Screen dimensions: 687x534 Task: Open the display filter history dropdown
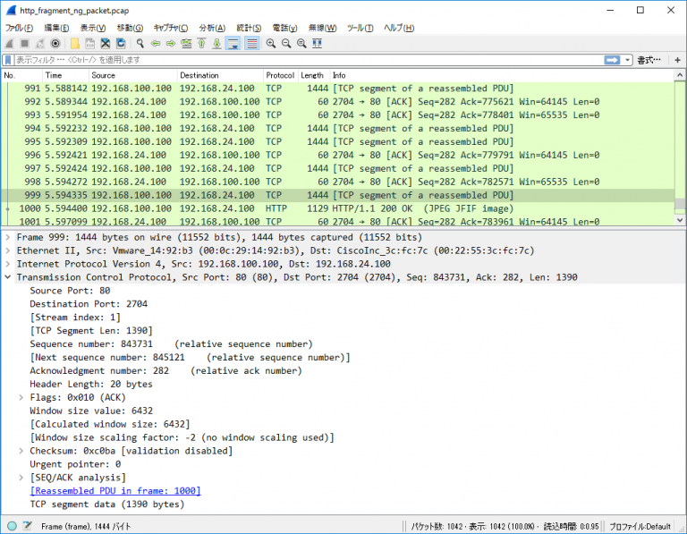pyautogui.click(x=628, y=60)
